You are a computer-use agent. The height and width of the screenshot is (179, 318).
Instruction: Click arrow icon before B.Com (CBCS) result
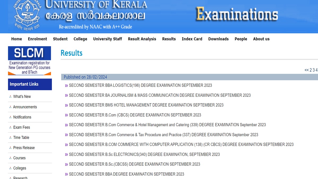pyautogui.click(x=67, y=115)
